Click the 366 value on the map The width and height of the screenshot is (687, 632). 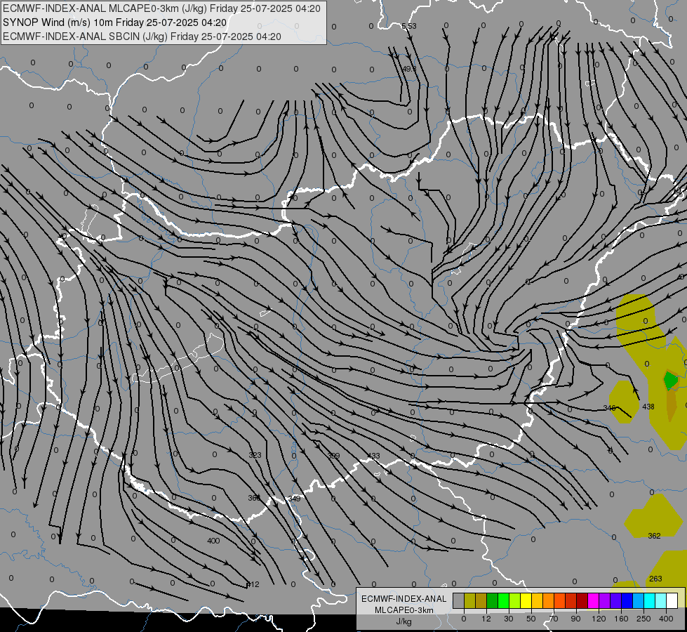[254, 498]
